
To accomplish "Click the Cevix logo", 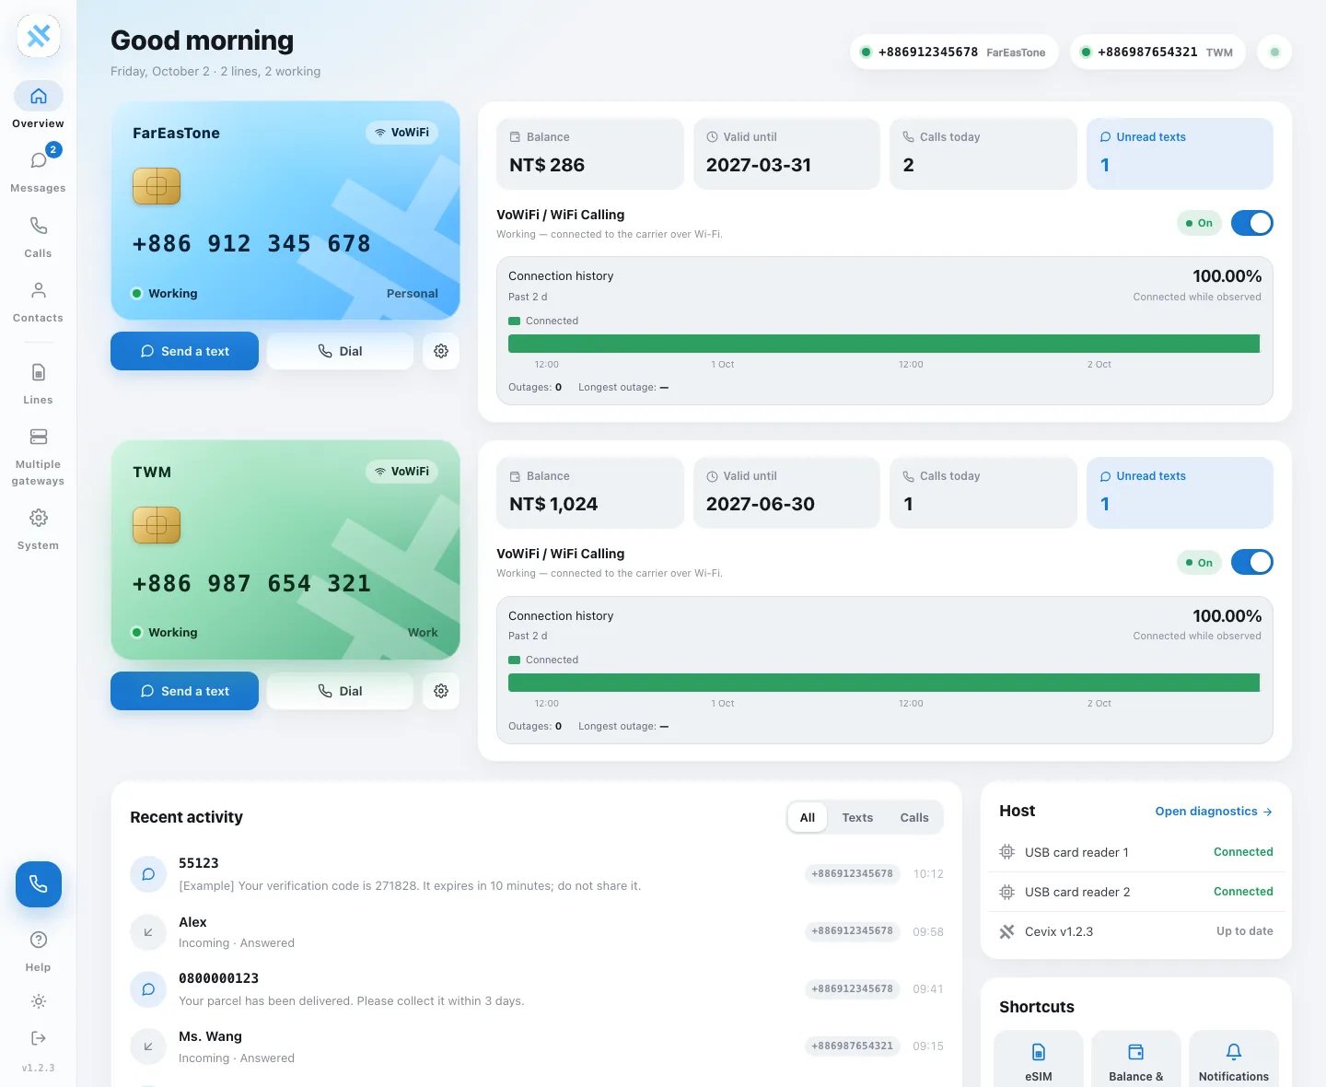I will pos(39,36).
